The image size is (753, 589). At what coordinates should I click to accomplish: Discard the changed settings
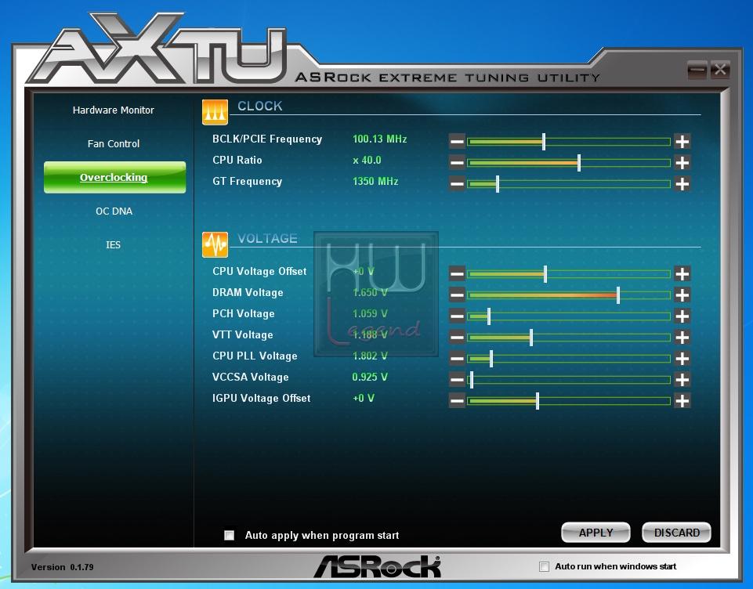pos(677,533)
